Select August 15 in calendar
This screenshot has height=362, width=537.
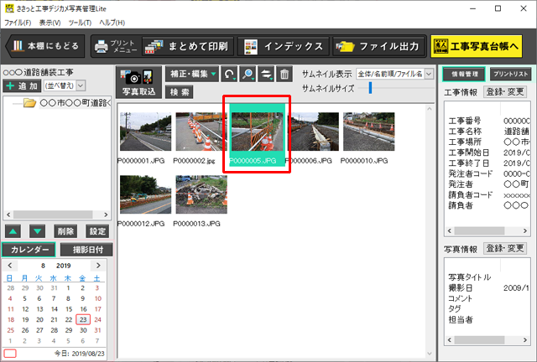(69, 309)
